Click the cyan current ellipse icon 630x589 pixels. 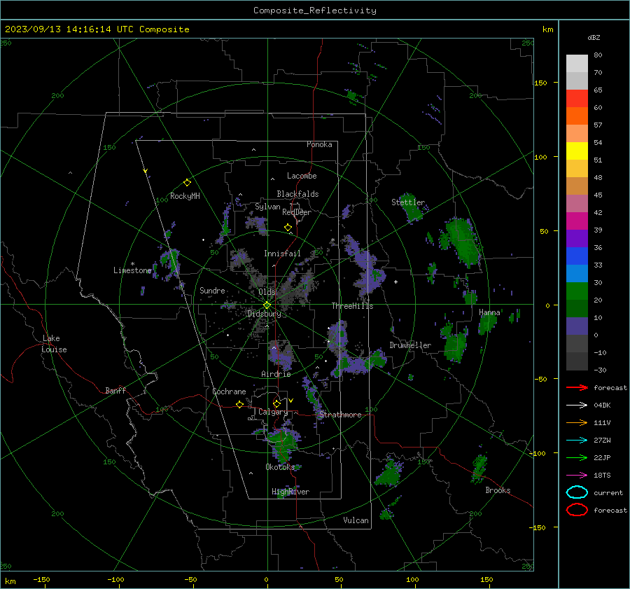[x=577, y=492]
